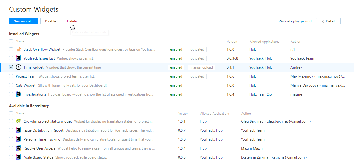The height and width of the screenshot is (165, 354).
Task: Click the Stack Overflow Widget icon
Action: 19,49
